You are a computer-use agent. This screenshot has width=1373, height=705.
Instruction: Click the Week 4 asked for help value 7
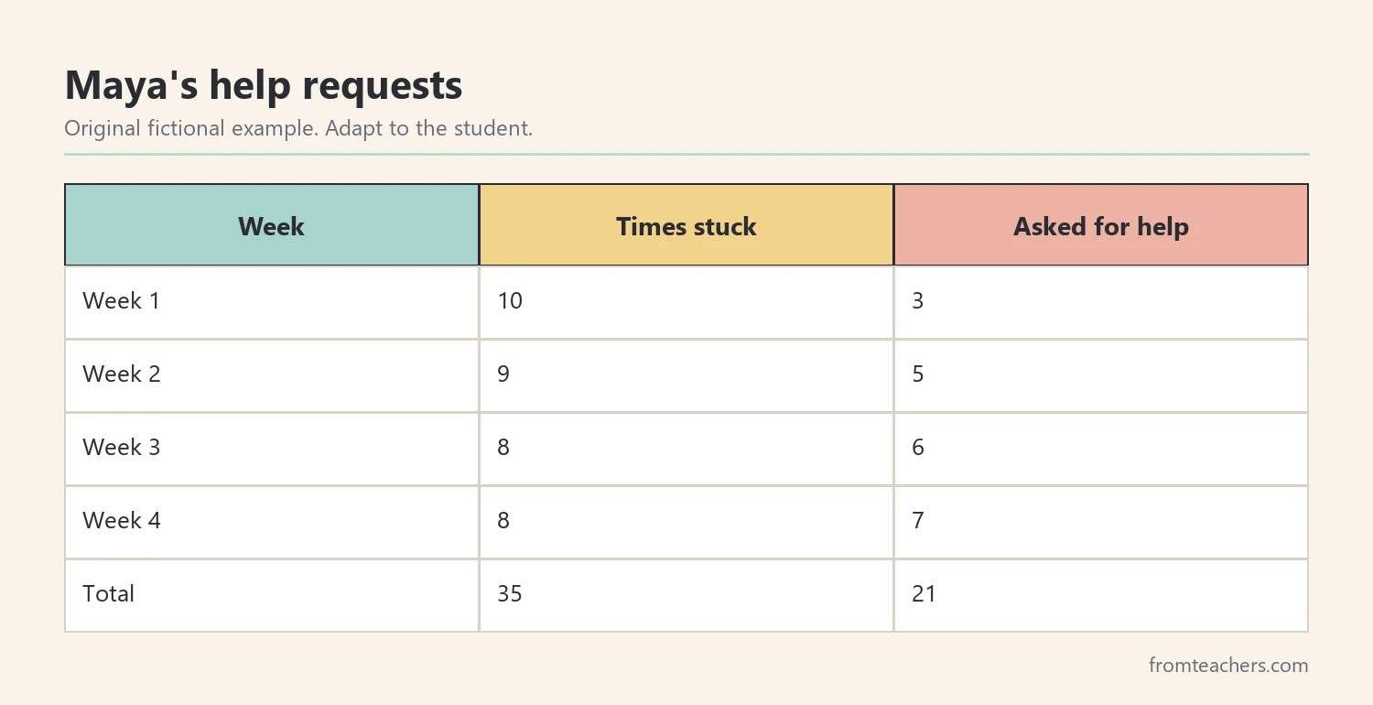(918, 520)
